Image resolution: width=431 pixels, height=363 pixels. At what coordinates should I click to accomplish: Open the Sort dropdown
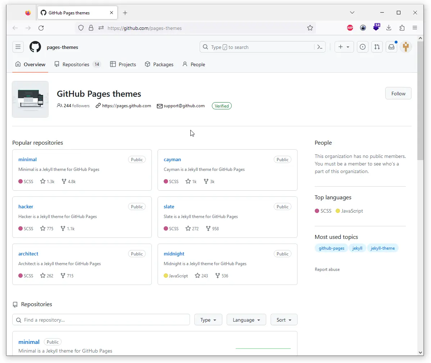tap(283, 320)
